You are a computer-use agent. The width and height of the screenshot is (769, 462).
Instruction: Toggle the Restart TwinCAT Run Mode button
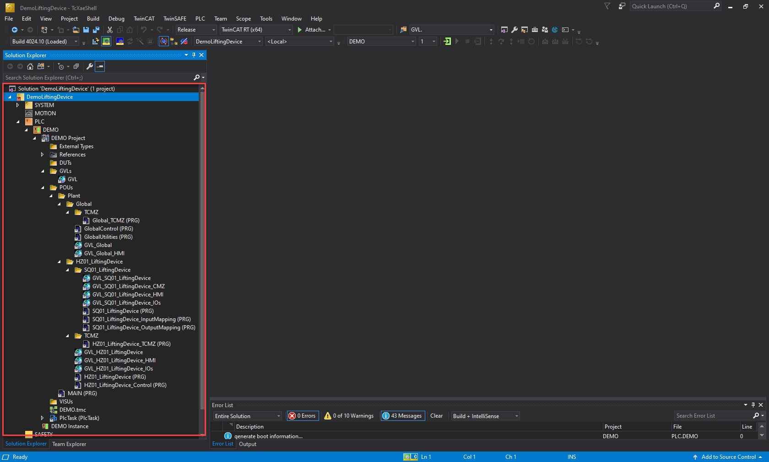[x=106, y=42]
